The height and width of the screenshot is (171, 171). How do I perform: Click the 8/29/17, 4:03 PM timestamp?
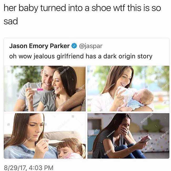point(28,167)
